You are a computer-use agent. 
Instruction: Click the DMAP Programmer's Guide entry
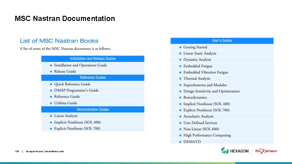(76, 91)
